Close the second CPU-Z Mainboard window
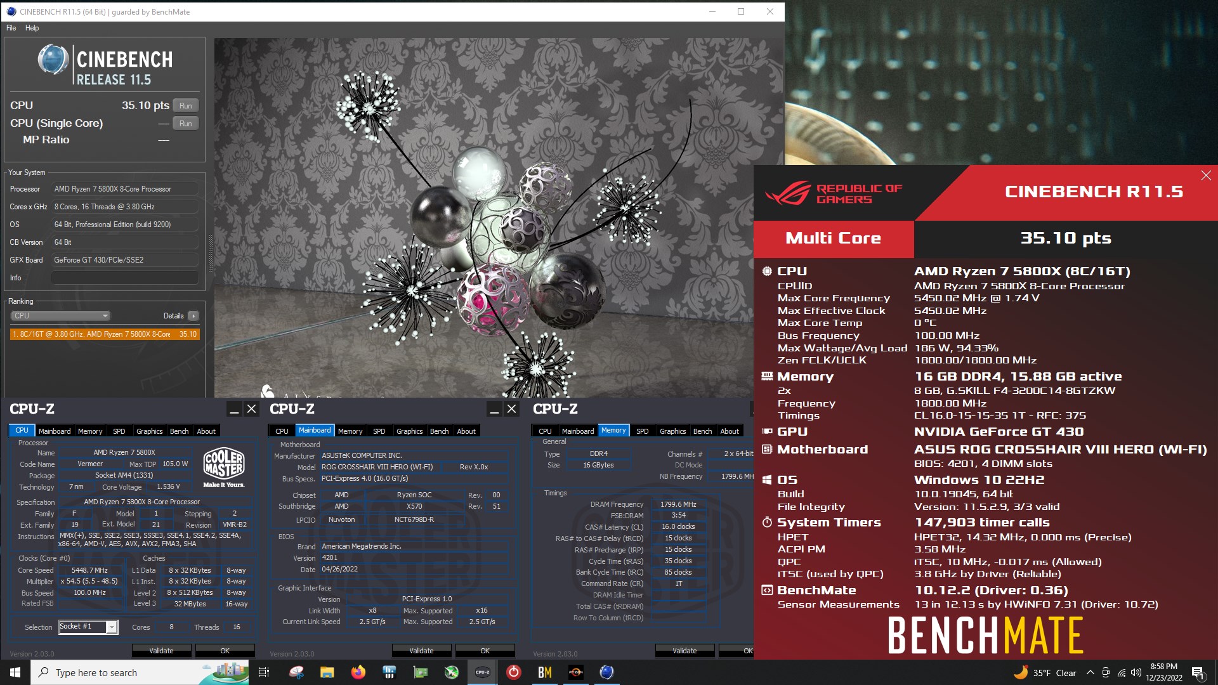The width and height of the screenshot is (1218, 685). (x=512, y=409)
